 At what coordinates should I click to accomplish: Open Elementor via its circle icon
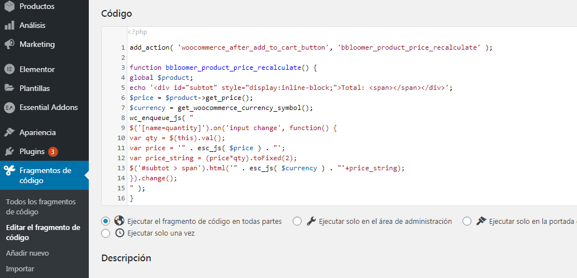point(9,69)
